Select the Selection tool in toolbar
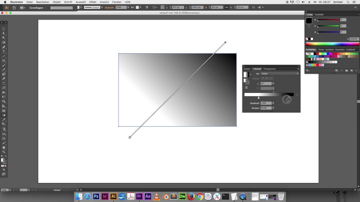The height and width of the screenshot is (202, 360). 4,29
